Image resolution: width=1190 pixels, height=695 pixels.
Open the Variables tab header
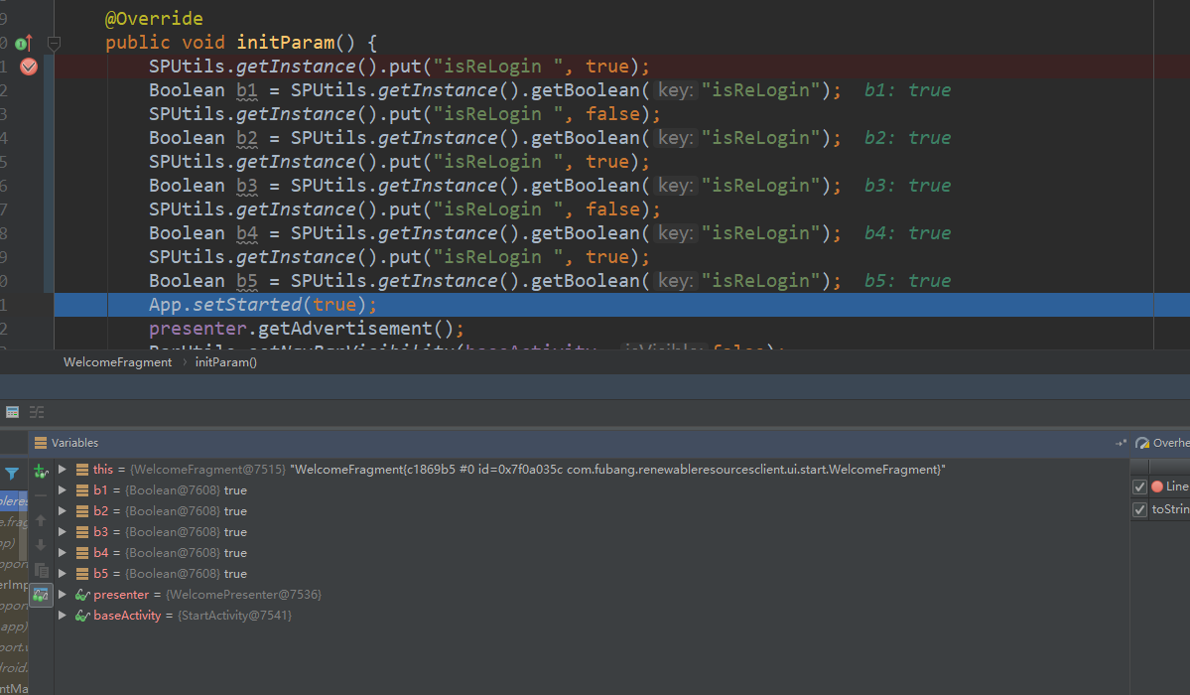pyautogui.click(x=71, y=442)
